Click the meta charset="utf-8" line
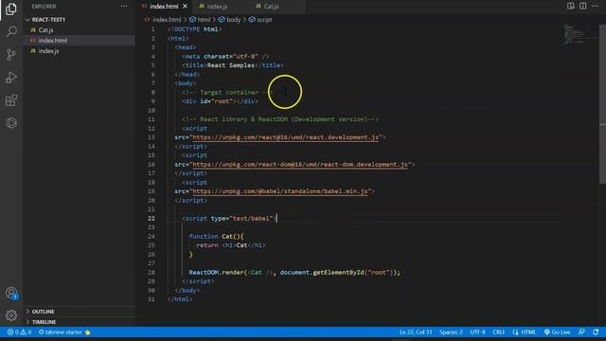This screenshot has width=606, height=341. 225,57
